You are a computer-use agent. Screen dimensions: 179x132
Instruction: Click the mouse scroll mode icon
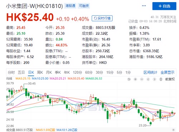click(161, 79)
